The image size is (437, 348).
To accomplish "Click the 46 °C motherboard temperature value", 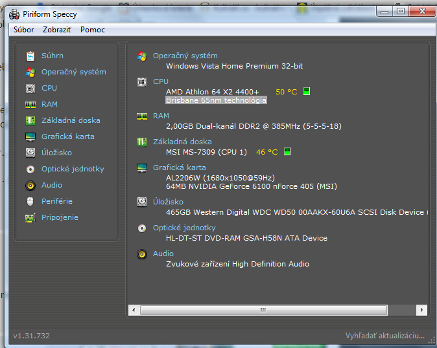I will [x=266, y=152].
